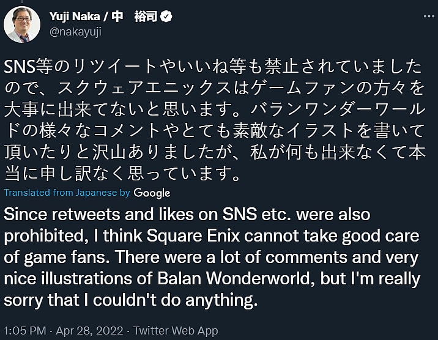Click "Translated from Japanese by" label
Image resolution: width=438 pixels, height=340 pixels.
66,193
